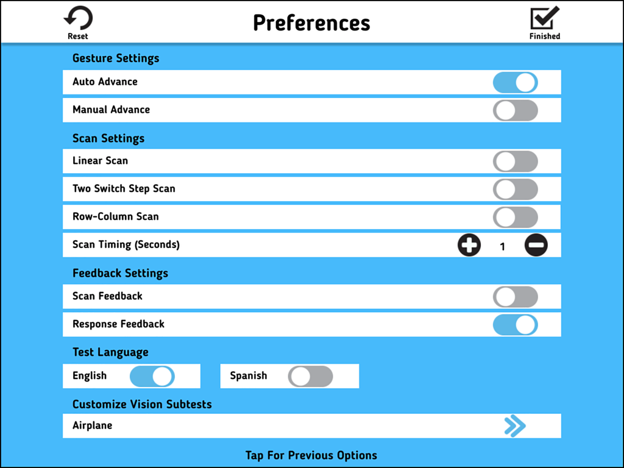Turn off the English language toggle
Viewport: 624px width, 468px height.
152,376
